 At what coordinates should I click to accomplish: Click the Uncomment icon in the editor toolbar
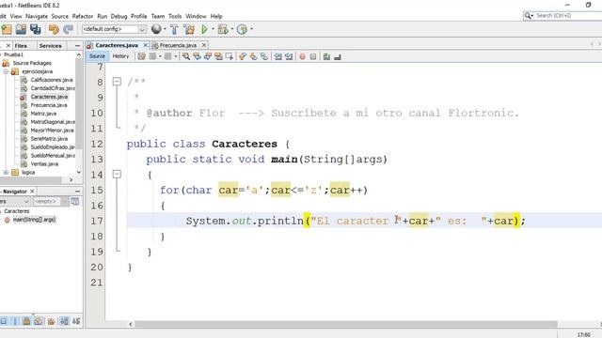338,56
